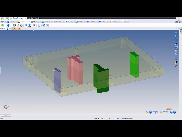Click the rightmost icon in bottom-right view toolbar
This screenshot has height=137, width=182.
click(175, 112)
